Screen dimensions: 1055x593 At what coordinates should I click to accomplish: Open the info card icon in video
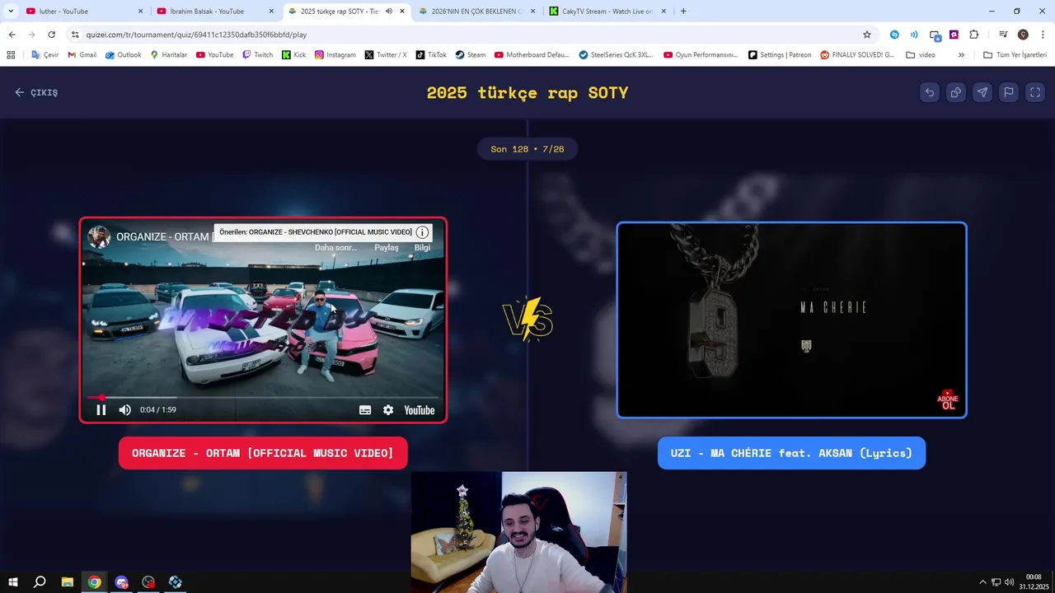coord(422,232)
